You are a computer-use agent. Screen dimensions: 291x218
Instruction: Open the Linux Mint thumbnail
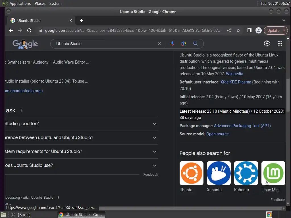273,173
